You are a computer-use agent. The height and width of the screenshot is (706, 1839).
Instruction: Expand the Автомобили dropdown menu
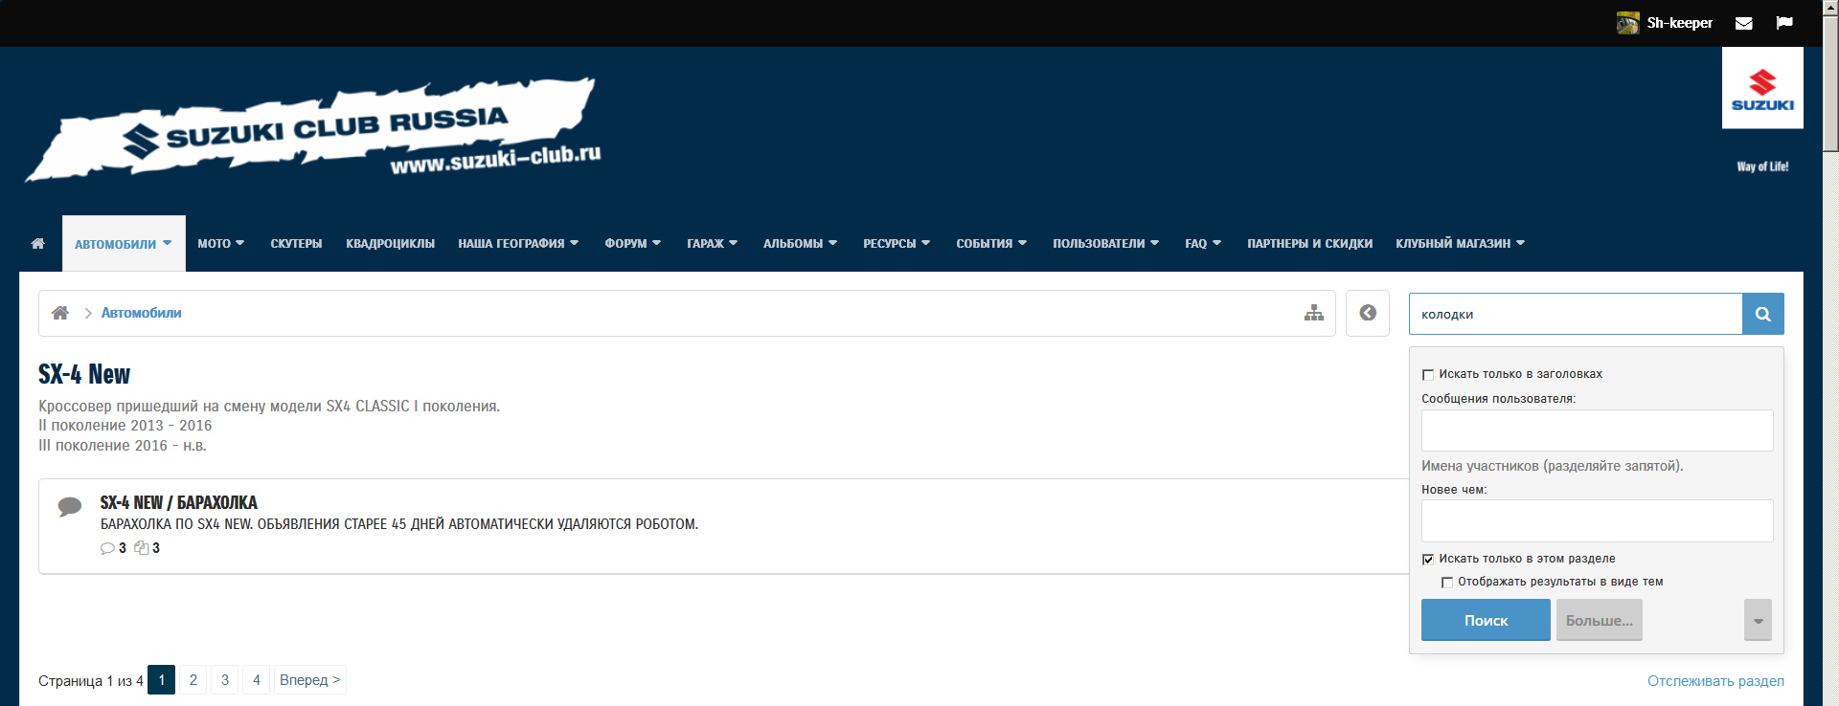[x=167, y=243]
